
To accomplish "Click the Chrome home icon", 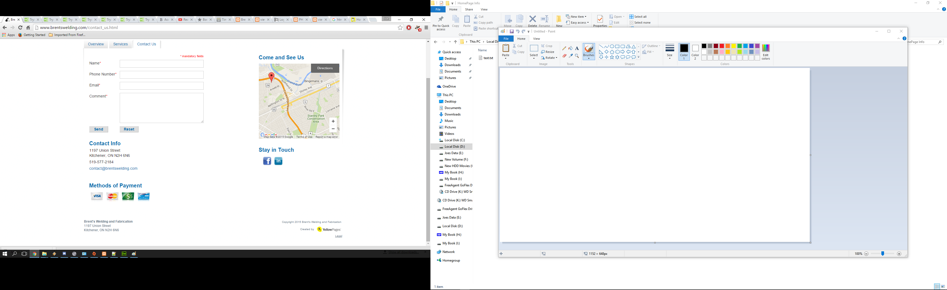I will (28, 28).
